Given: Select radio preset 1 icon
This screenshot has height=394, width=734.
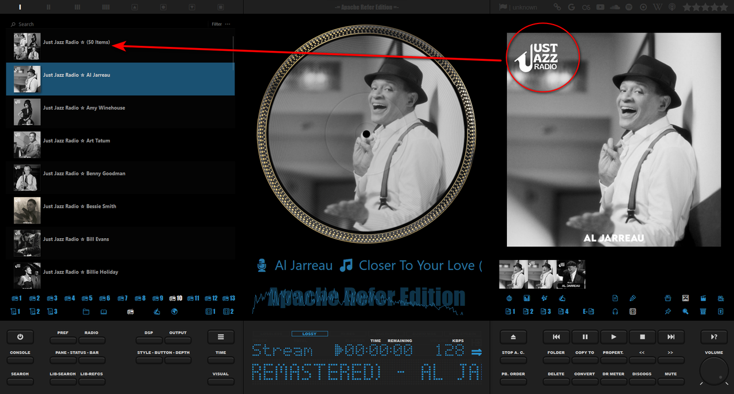Looking at the screenshot, I should coord(17,298).
